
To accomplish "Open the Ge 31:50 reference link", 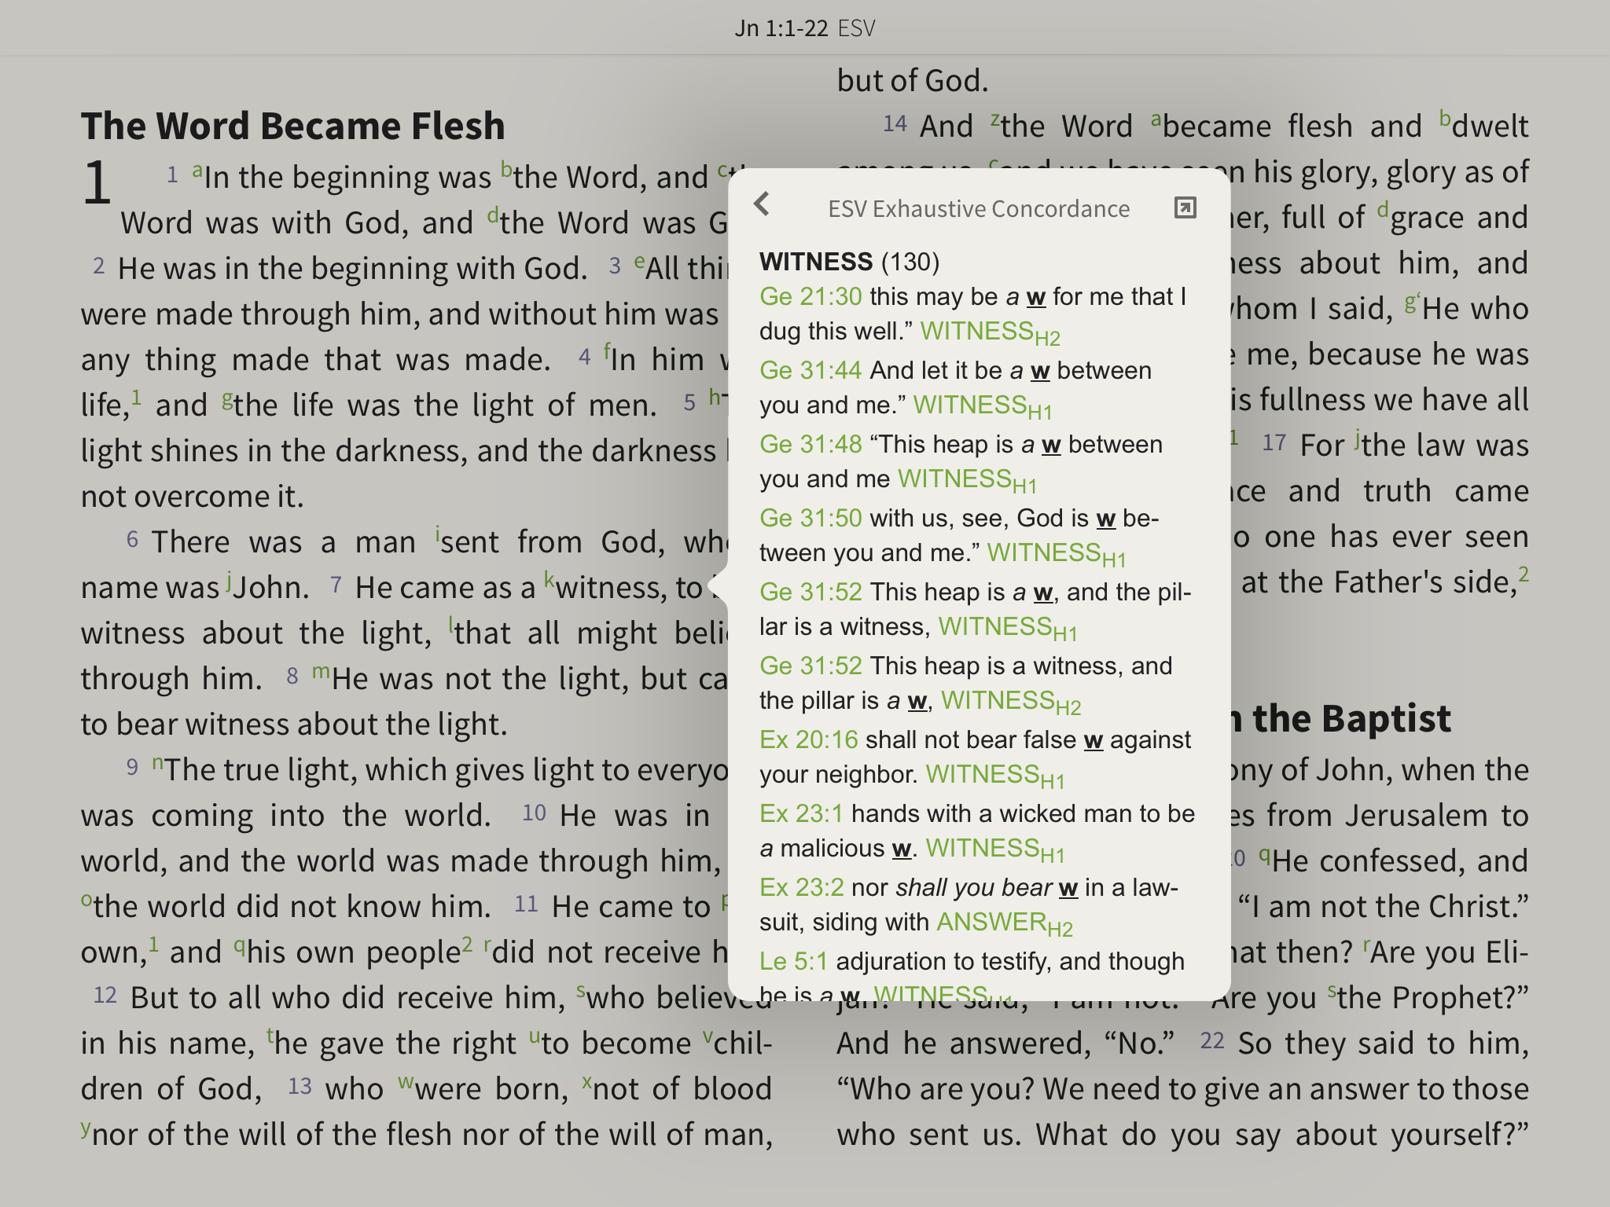I will click(811, 518).
